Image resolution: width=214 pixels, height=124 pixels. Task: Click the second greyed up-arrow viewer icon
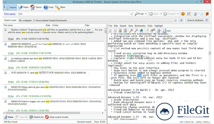(115, 30)
